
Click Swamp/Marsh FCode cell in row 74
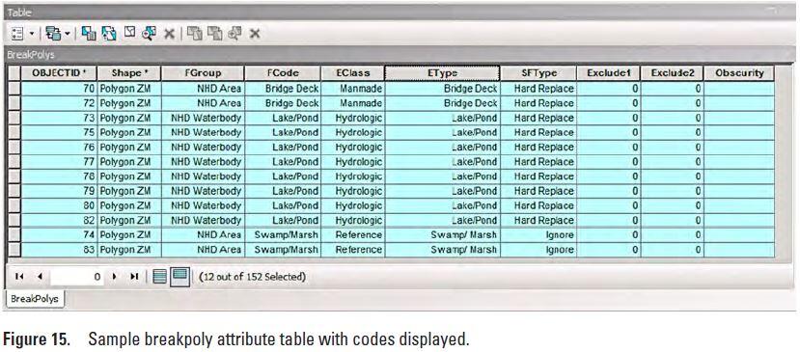click(283, 235)
